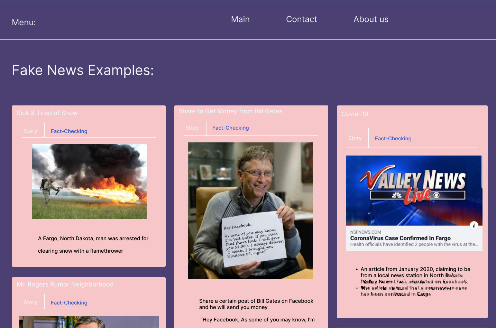Click the flamethrower photo thumbnail
The width and height of the screenshot is (496, 328).
(x=89, y=181)
